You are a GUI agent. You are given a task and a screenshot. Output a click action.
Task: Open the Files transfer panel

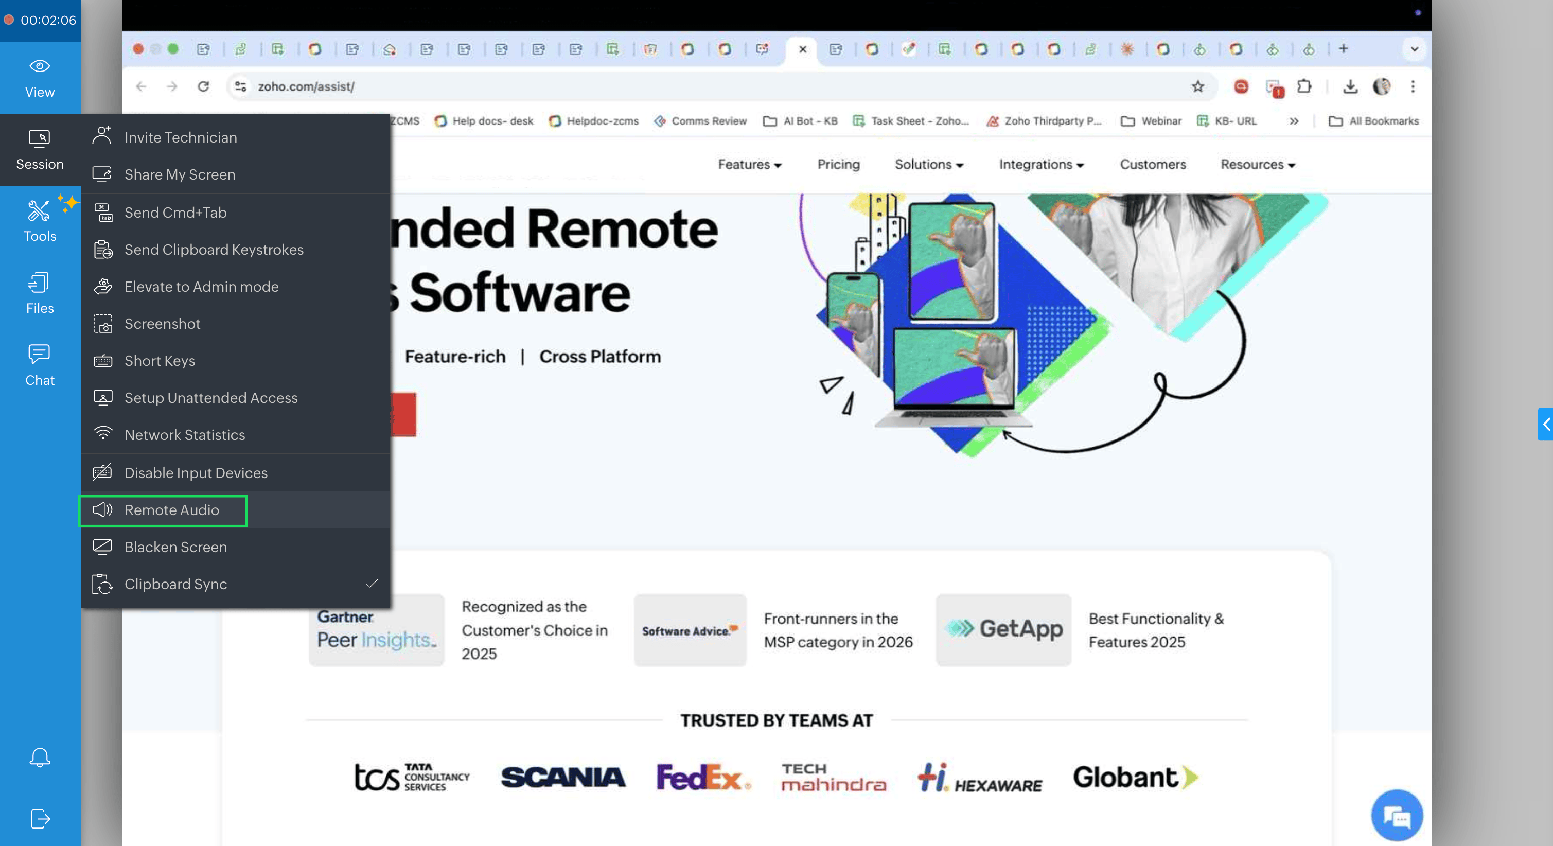point(40,293)
